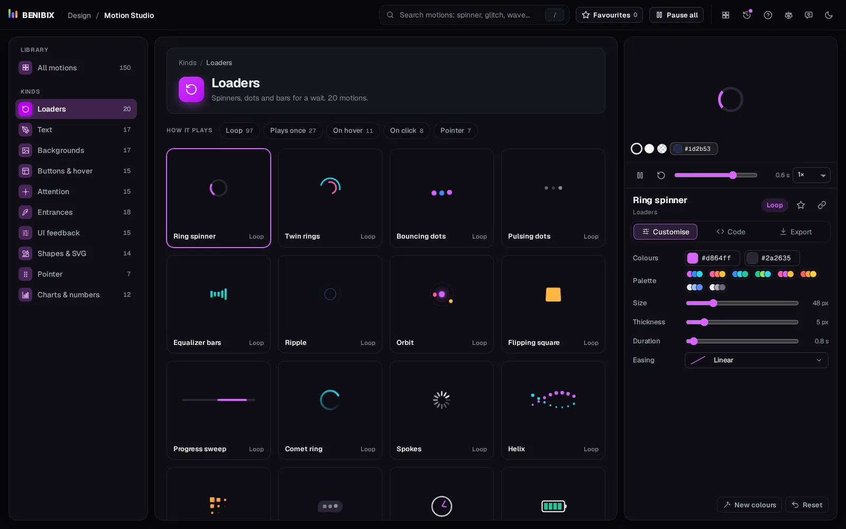Open the apps grid icon in header
The height and width of the screenshot is (529, 846).
tap(725, 15)
